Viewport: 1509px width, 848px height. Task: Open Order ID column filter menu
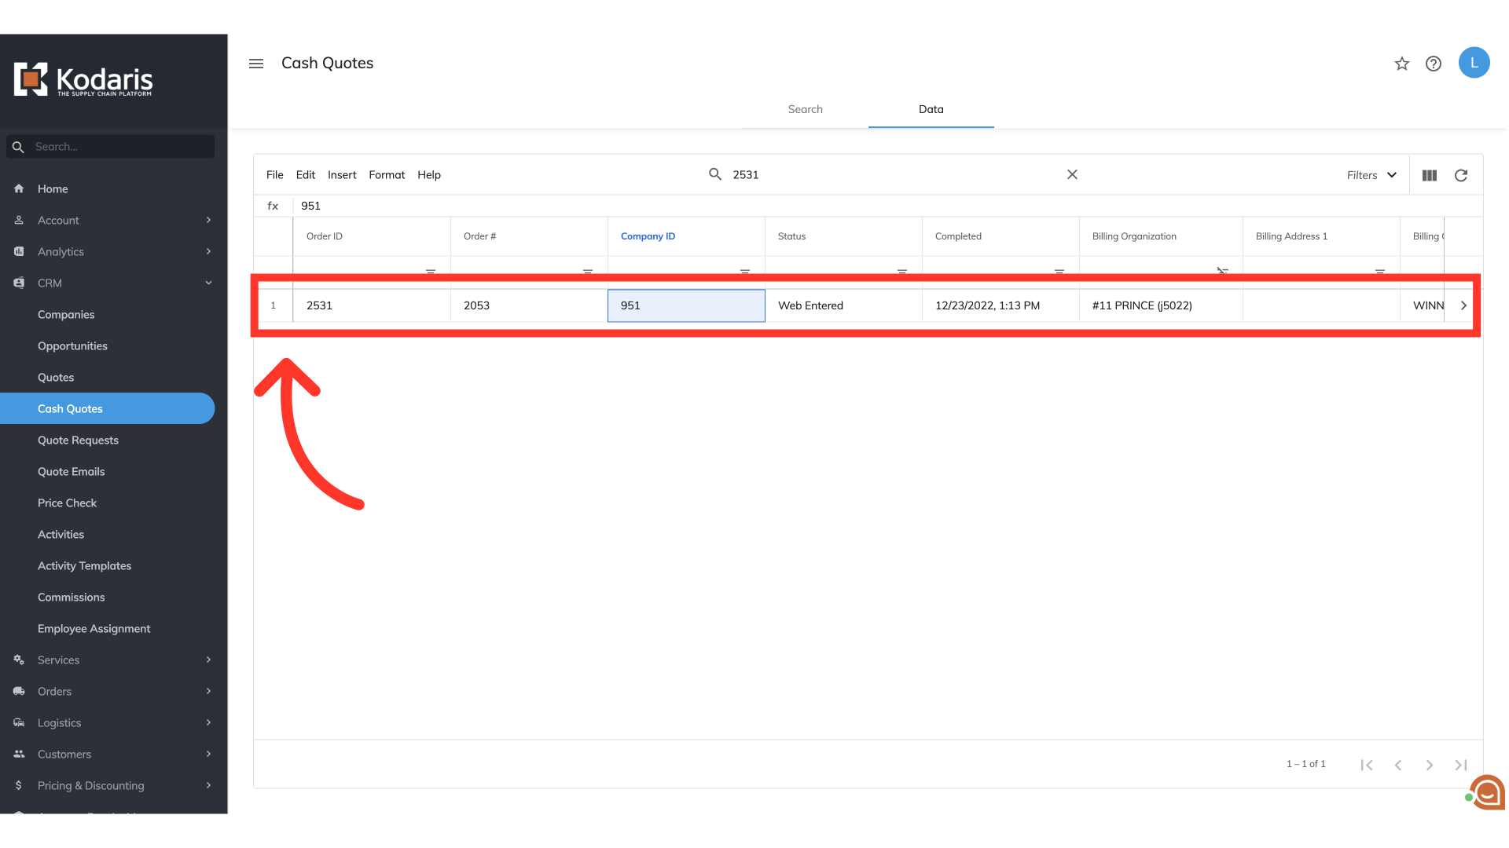(431, 271)
